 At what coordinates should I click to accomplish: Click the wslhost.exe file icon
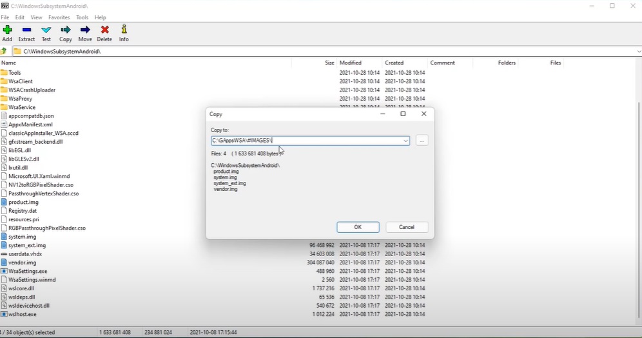pos(4,314)
